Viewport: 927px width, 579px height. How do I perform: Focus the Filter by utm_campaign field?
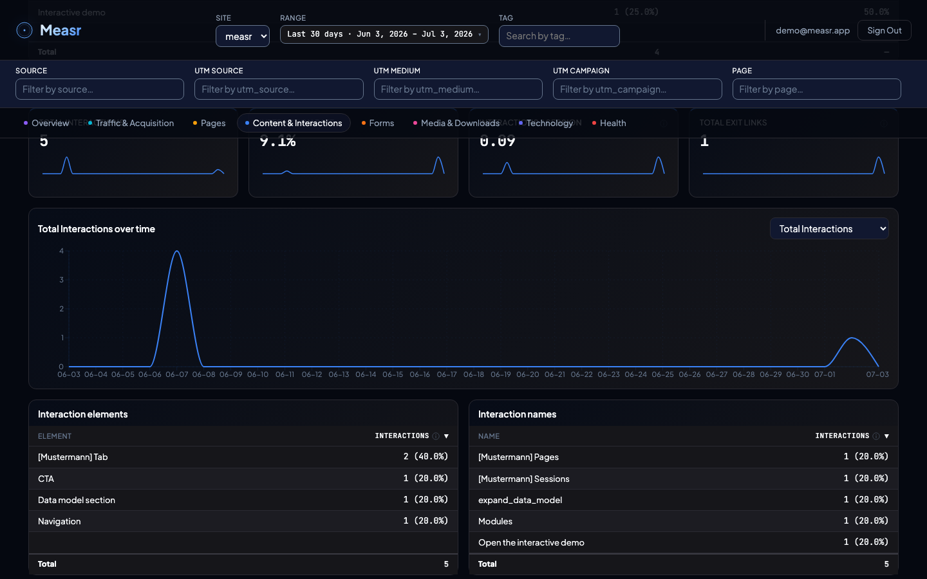637,89
